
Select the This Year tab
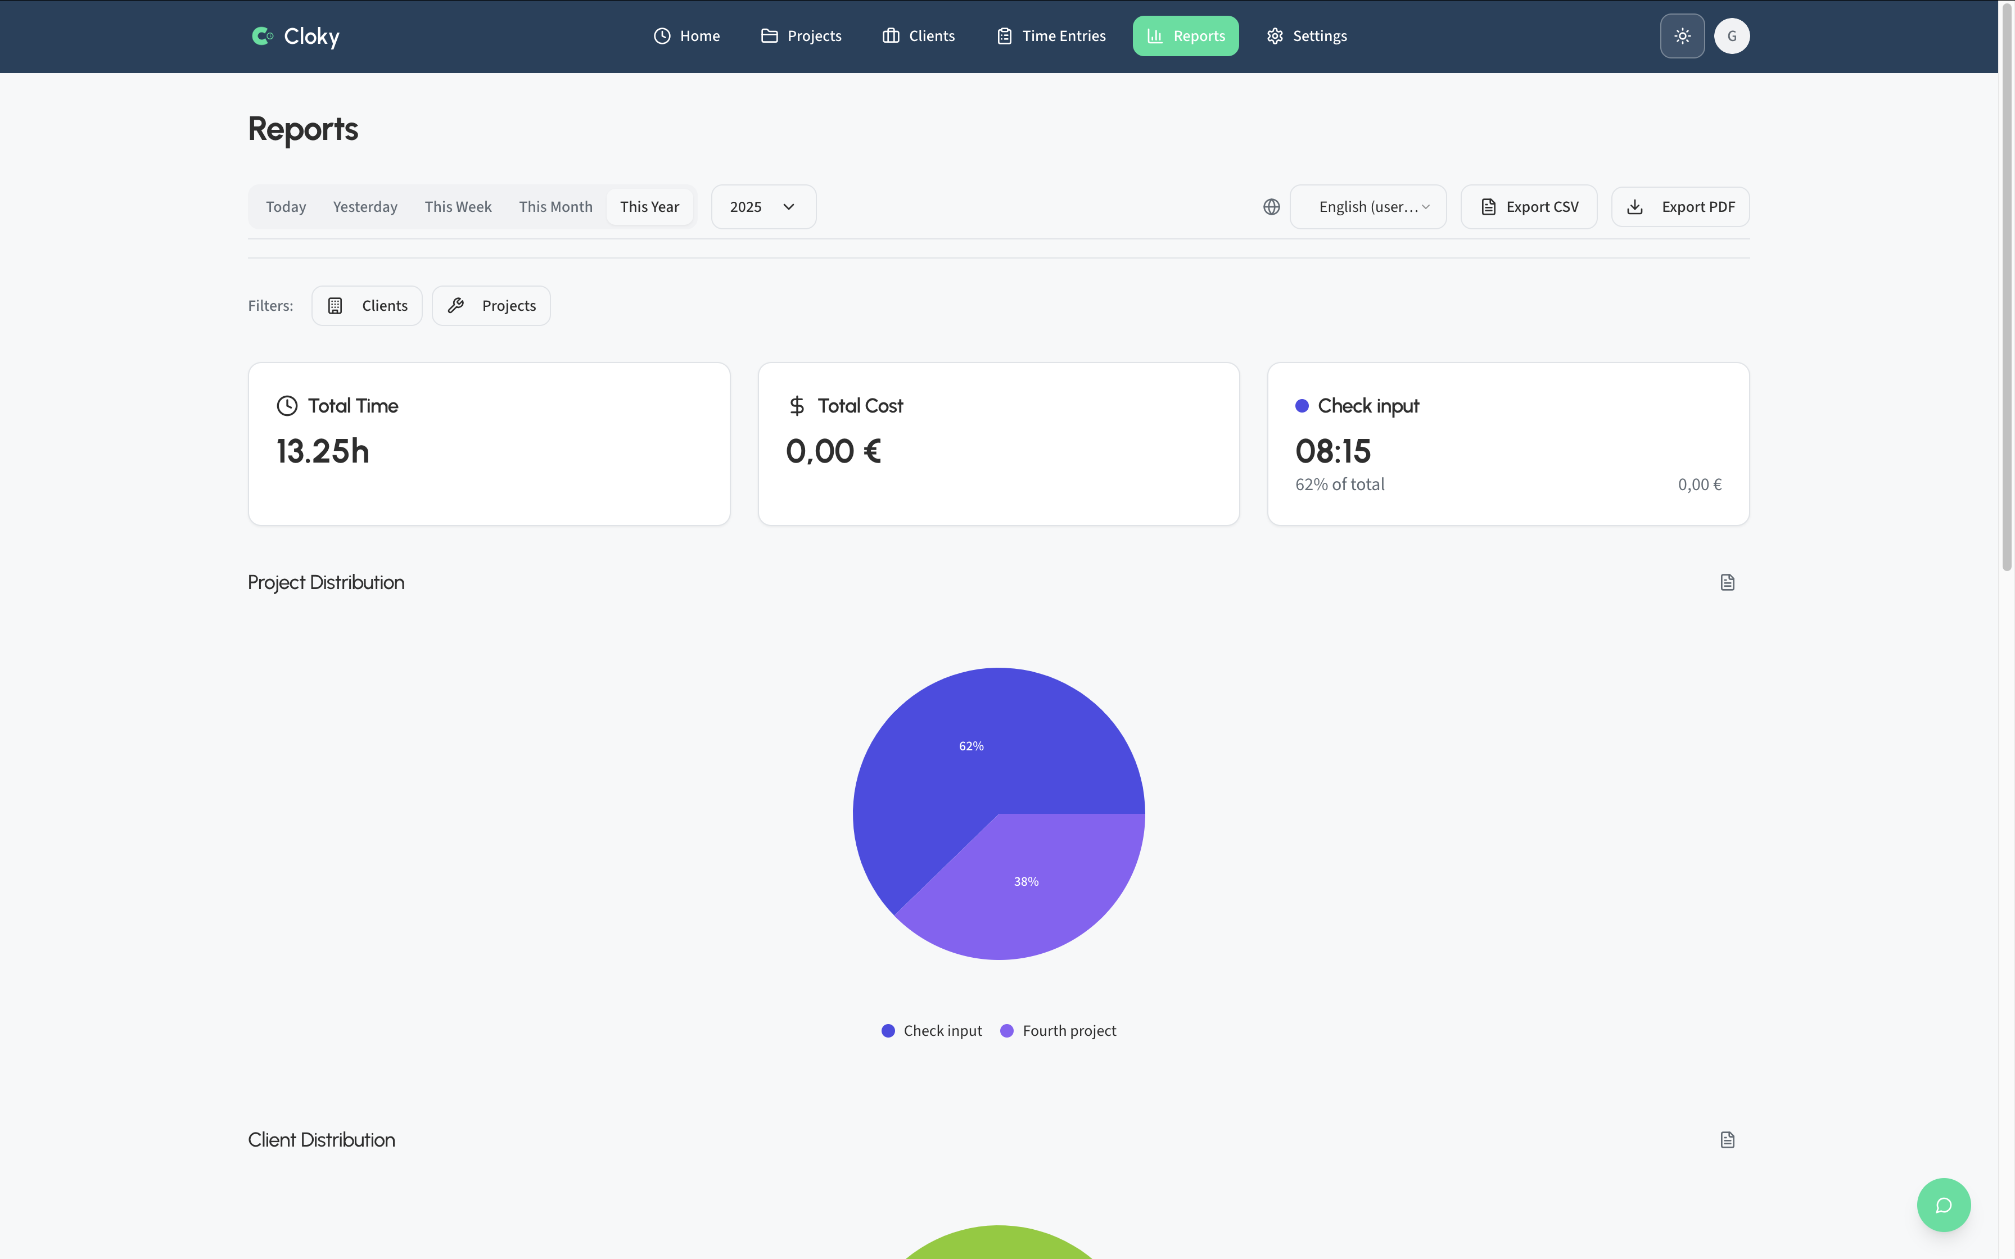click(x=649, y=206)
